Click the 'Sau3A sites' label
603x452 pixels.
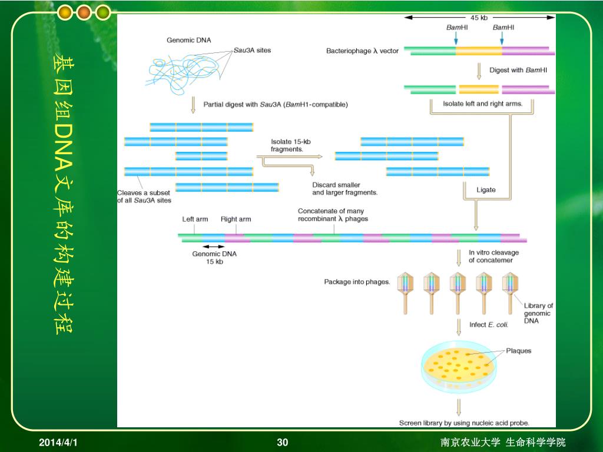pos(252,51)
